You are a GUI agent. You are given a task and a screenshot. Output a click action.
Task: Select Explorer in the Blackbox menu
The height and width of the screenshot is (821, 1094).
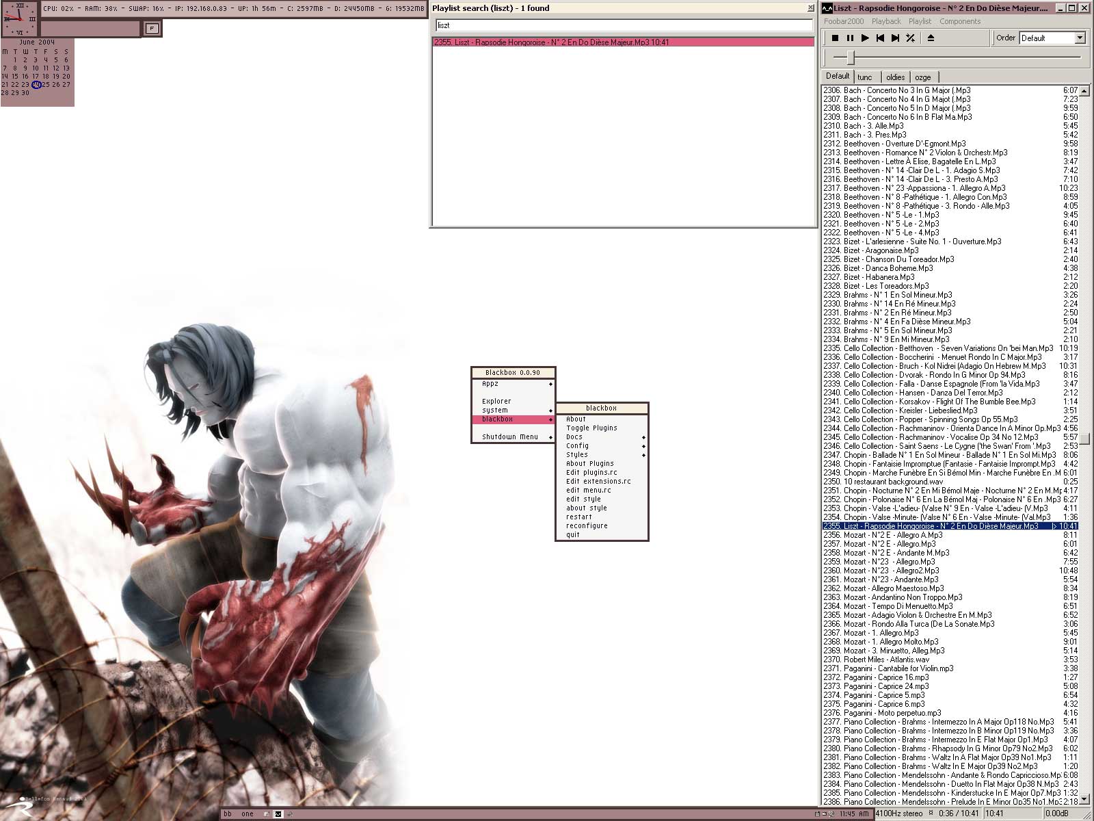(513, 402)
